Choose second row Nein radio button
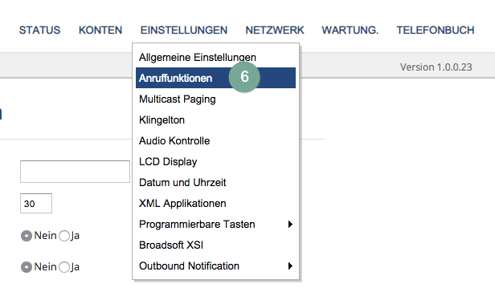Screen dimensions: 495x292 [x=27, y=267]
